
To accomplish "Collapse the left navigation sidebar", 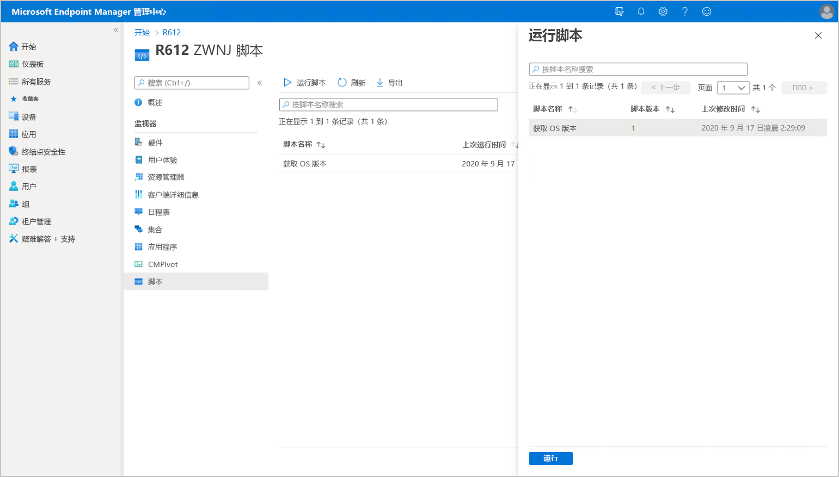I will point(115,30).
